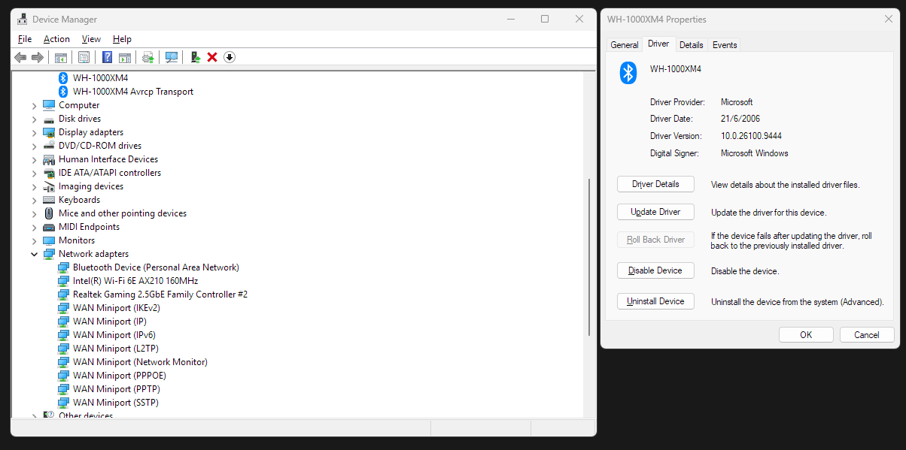Click the Back arrow in Device Manager toolbar
The height and width of the screenshot is (450, 906).
point(20,57)
